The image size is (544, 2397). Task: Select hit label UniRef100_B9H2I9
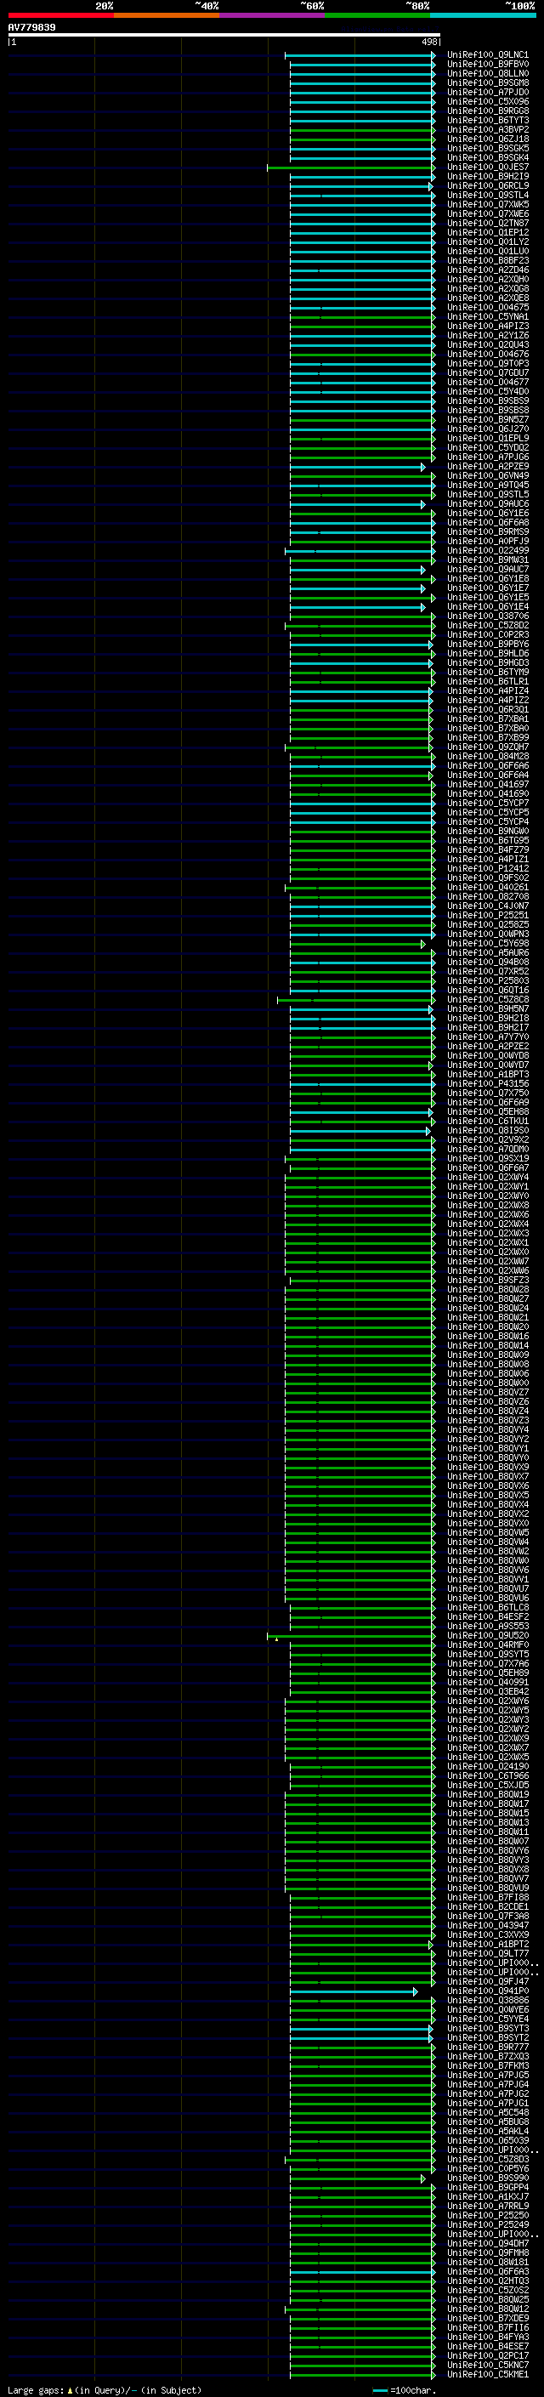point(487,177)
